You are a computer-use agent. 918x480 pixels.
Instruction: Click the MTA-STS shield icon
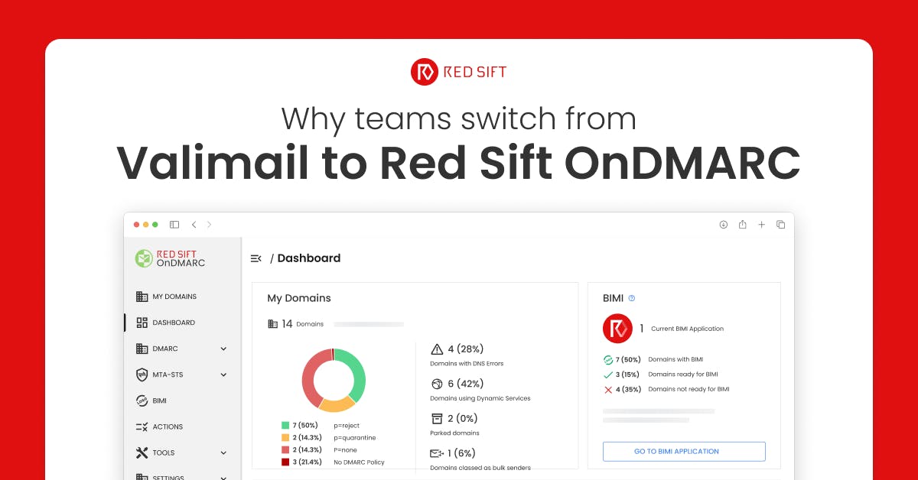coord(142,375)
